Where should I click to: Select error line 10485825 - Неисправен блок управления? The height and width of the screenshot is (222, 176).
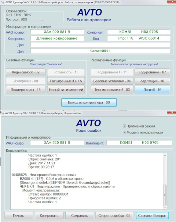(43, 175)
